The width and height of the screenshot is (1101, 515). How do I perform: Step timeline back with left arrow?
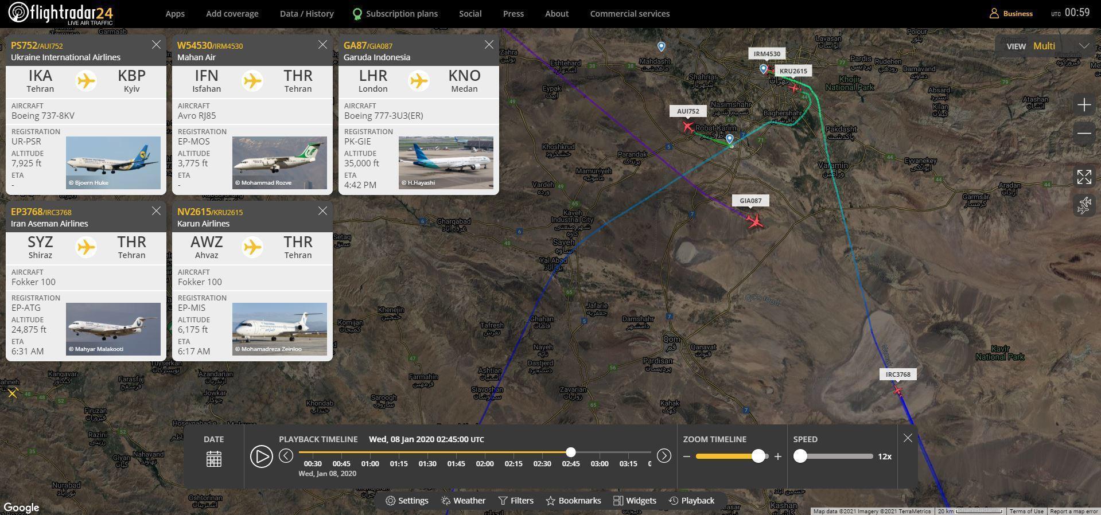pyautogui.click(x=286, y=456)
